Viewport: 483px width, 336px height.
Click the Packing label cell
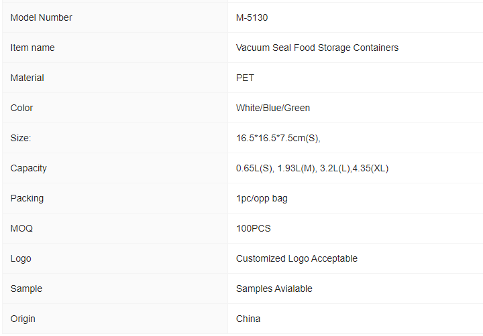coord(115,198)
